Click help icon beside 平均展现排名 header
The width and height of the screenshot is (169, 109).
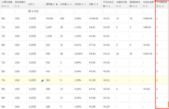coord(160,6)
